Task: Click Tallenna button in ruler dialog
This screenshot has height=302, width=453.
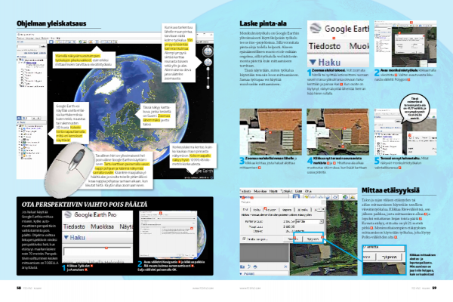Action: pos(294,239)
